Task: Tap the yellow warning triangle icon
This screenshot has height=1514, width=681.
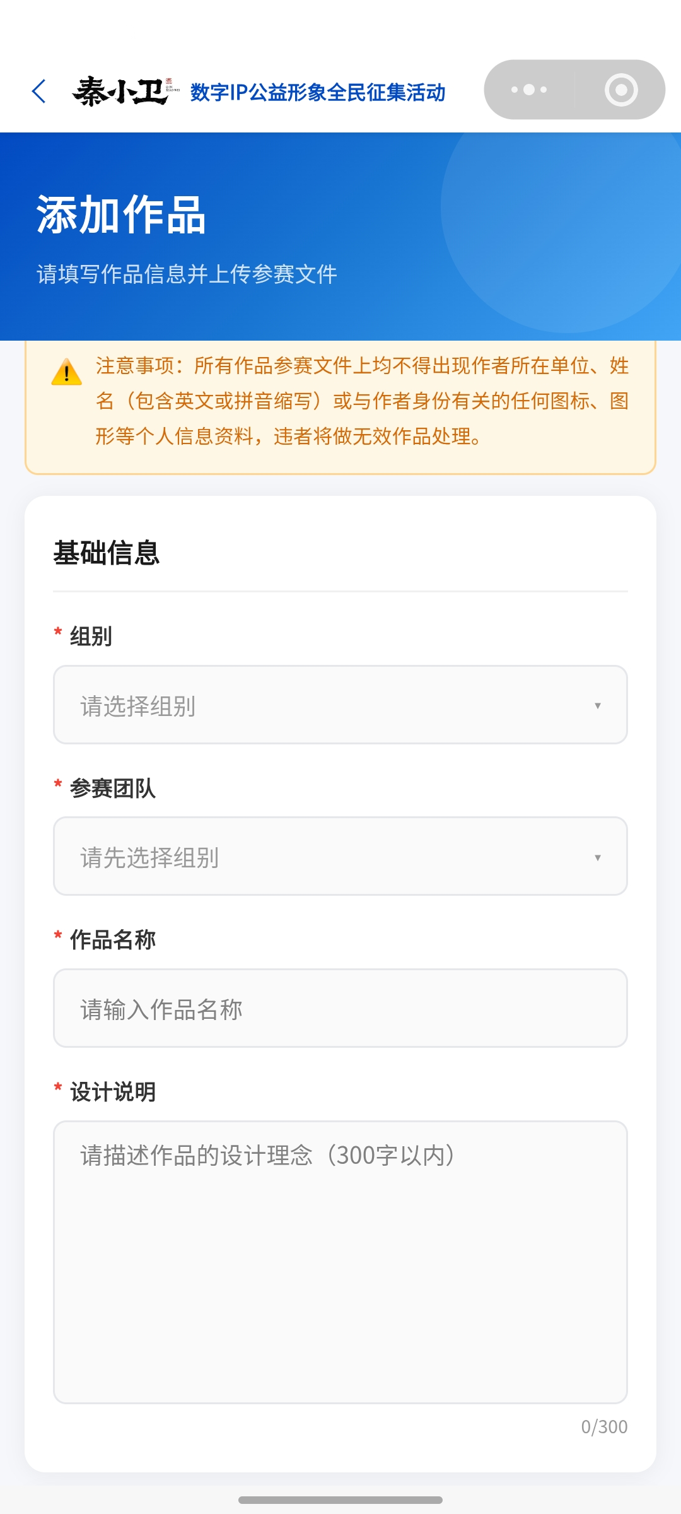Action: coord(67,372)
